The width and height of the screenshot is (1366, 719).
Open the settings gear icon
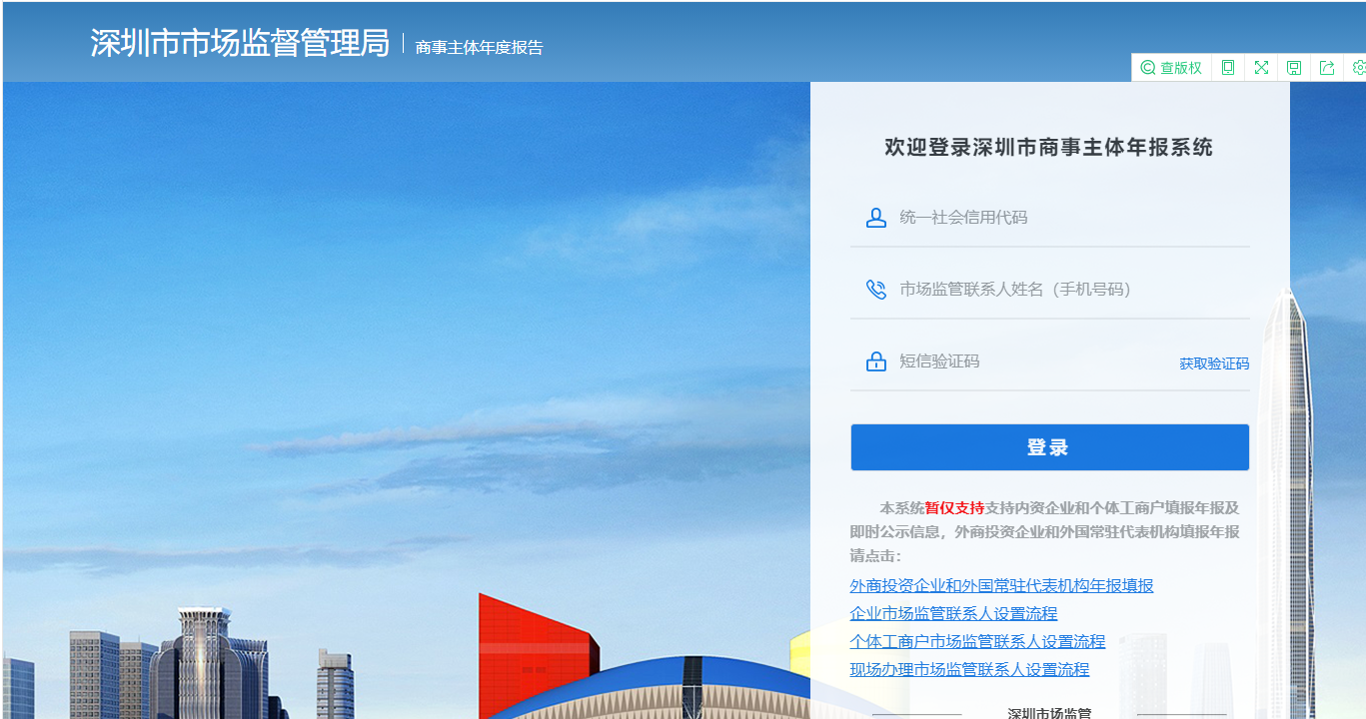click(x=1358, y=68)
